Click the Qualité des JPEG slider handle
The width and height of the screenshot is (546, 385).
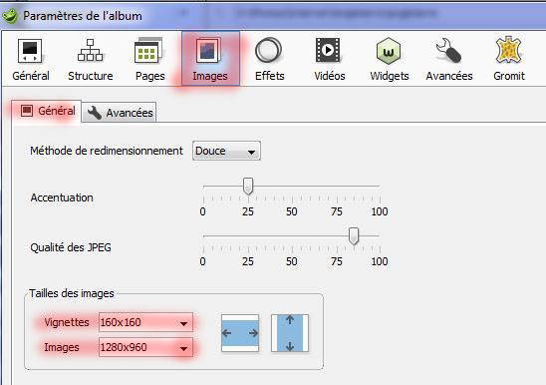click(354, 236)
